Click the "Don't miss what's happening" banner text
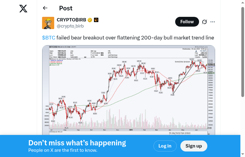 [77, 143]
